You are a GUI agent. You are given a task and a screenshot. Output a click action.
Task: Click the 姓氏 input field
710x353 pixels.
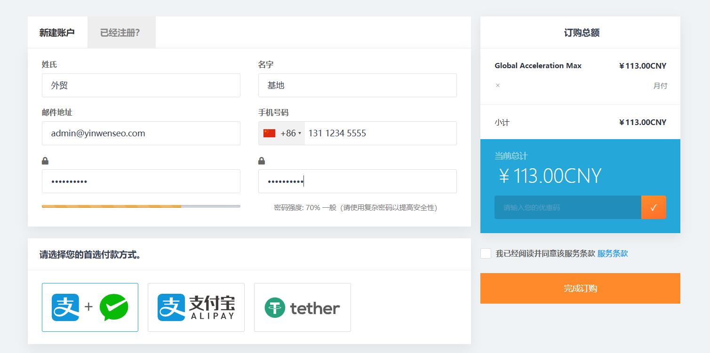[x=141, y=86]
